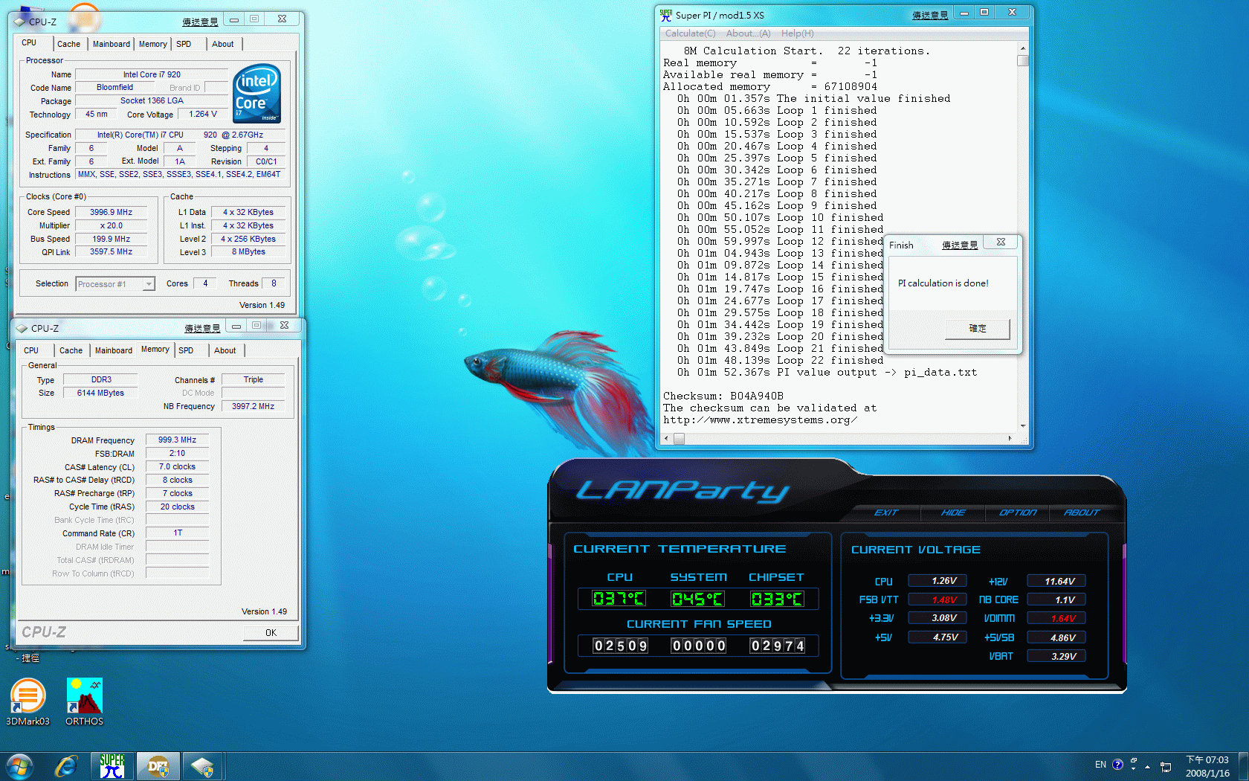
Task: Select Cache tab in lower CPU-Z window
Action: point(71,350)
